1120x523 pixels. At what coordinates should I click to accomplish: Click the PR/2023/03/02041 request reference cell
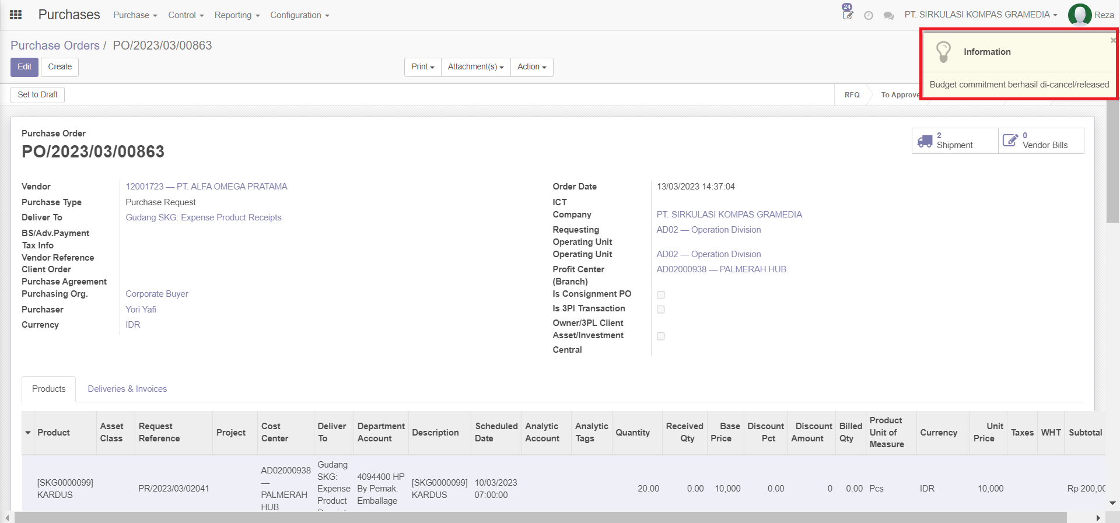pyautogui.click(x=174, y=489)
